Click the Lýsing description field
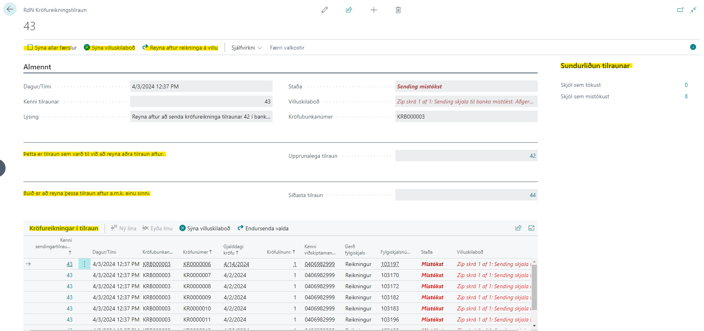 [x=201, y=117]
